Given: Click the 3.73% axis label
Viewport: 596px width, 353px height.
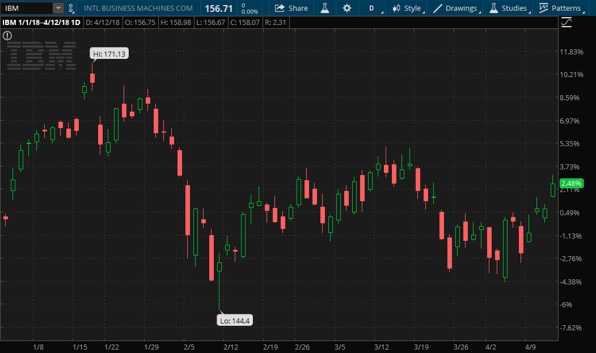Looking at the screenshot, I should tap(569, 167).
